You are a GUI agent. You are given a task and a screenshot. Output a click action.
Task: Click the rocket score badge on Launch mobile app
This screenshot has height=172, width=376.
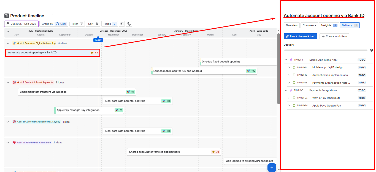click(x=251, y=71)
